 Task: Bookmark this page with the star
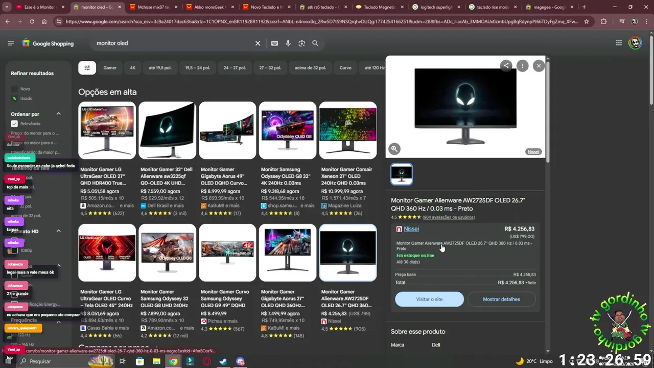pyautogui.click(x=587, y=21)
